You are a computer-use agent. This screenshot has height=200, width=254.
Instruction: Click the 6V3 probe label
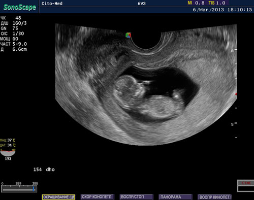[142, 4]
